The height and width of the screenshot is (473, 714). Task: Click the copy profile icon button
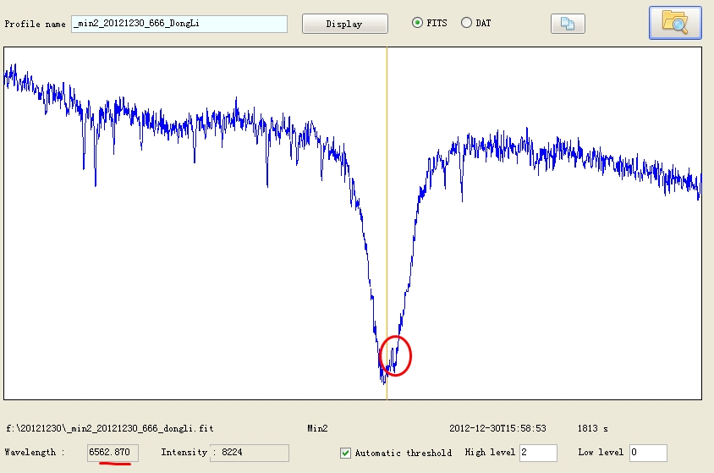tap(568, 24)
